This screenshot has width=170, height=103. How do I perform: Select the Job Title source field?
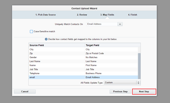tap(57, 69)
